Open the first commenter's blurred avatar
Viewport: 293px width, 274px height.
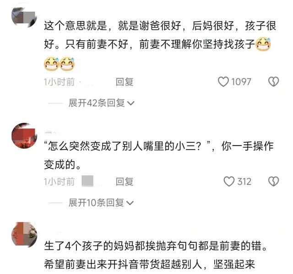[x=24, y=16]
